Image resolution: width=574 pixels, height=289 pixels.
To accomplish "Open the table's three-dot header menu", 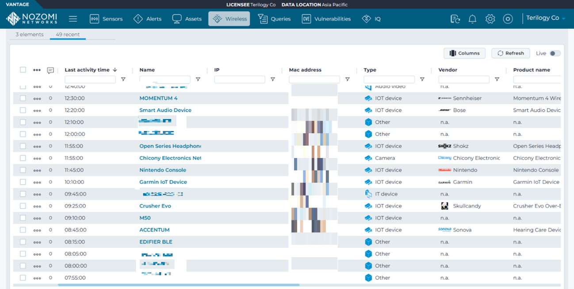I will [37, 70].
